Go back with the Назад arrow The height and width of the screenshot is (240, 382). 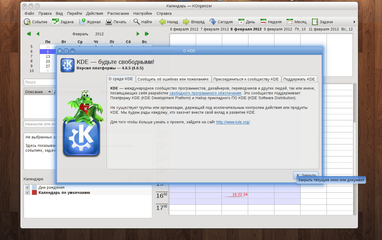(162, 22)
